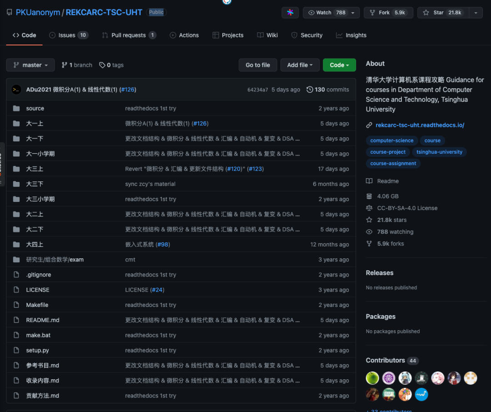Open the 收录内容.md file
Viewport: 491px width, 412px height.
(x=42, y=380)
